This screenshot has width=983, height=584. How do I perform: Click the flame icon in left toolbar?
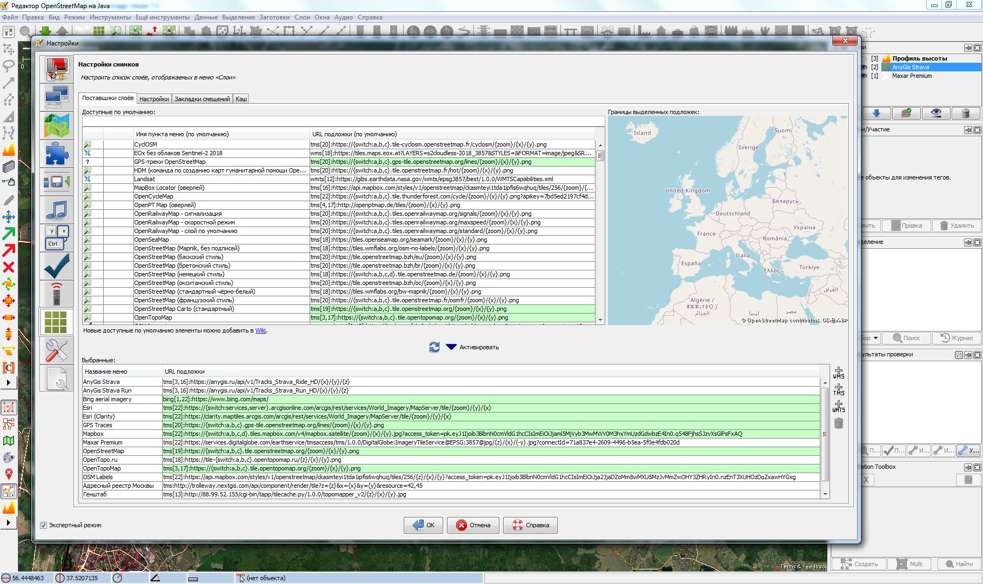tap(9, 150)
